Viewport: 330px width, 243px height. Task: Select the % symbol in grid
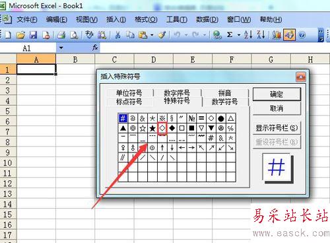(230, 128)
